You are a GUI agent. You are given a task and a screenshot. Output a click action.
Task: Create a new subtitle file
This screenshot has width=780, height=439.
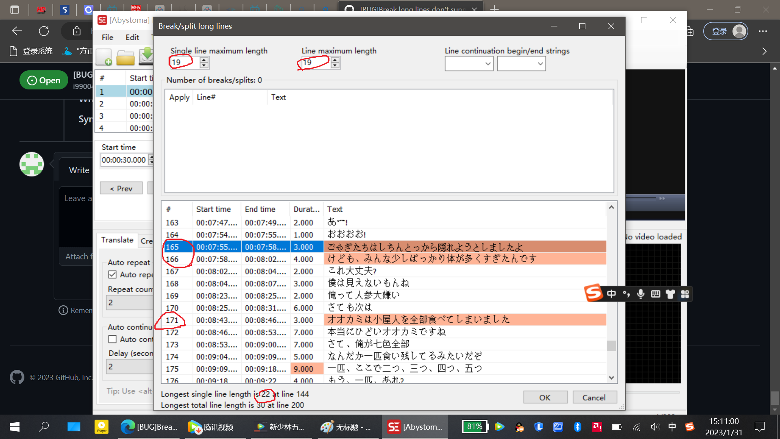103,57
